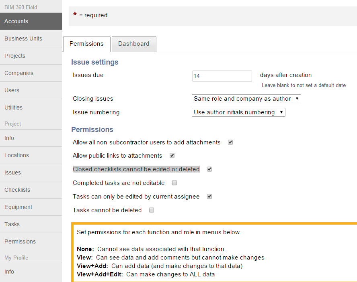Open the Users management page

[x=12, y=90]
